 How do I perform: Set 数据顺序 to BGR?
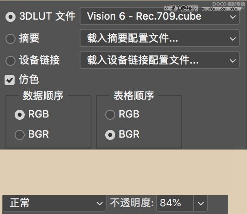pyautogui.click(x=20, y=134)
